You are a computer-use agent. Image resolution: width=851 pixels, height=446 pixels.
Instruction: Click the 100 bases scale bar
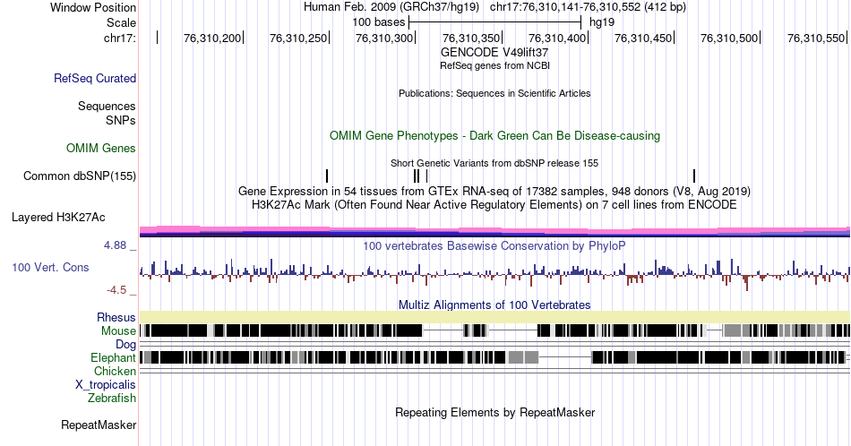point(495,22)
